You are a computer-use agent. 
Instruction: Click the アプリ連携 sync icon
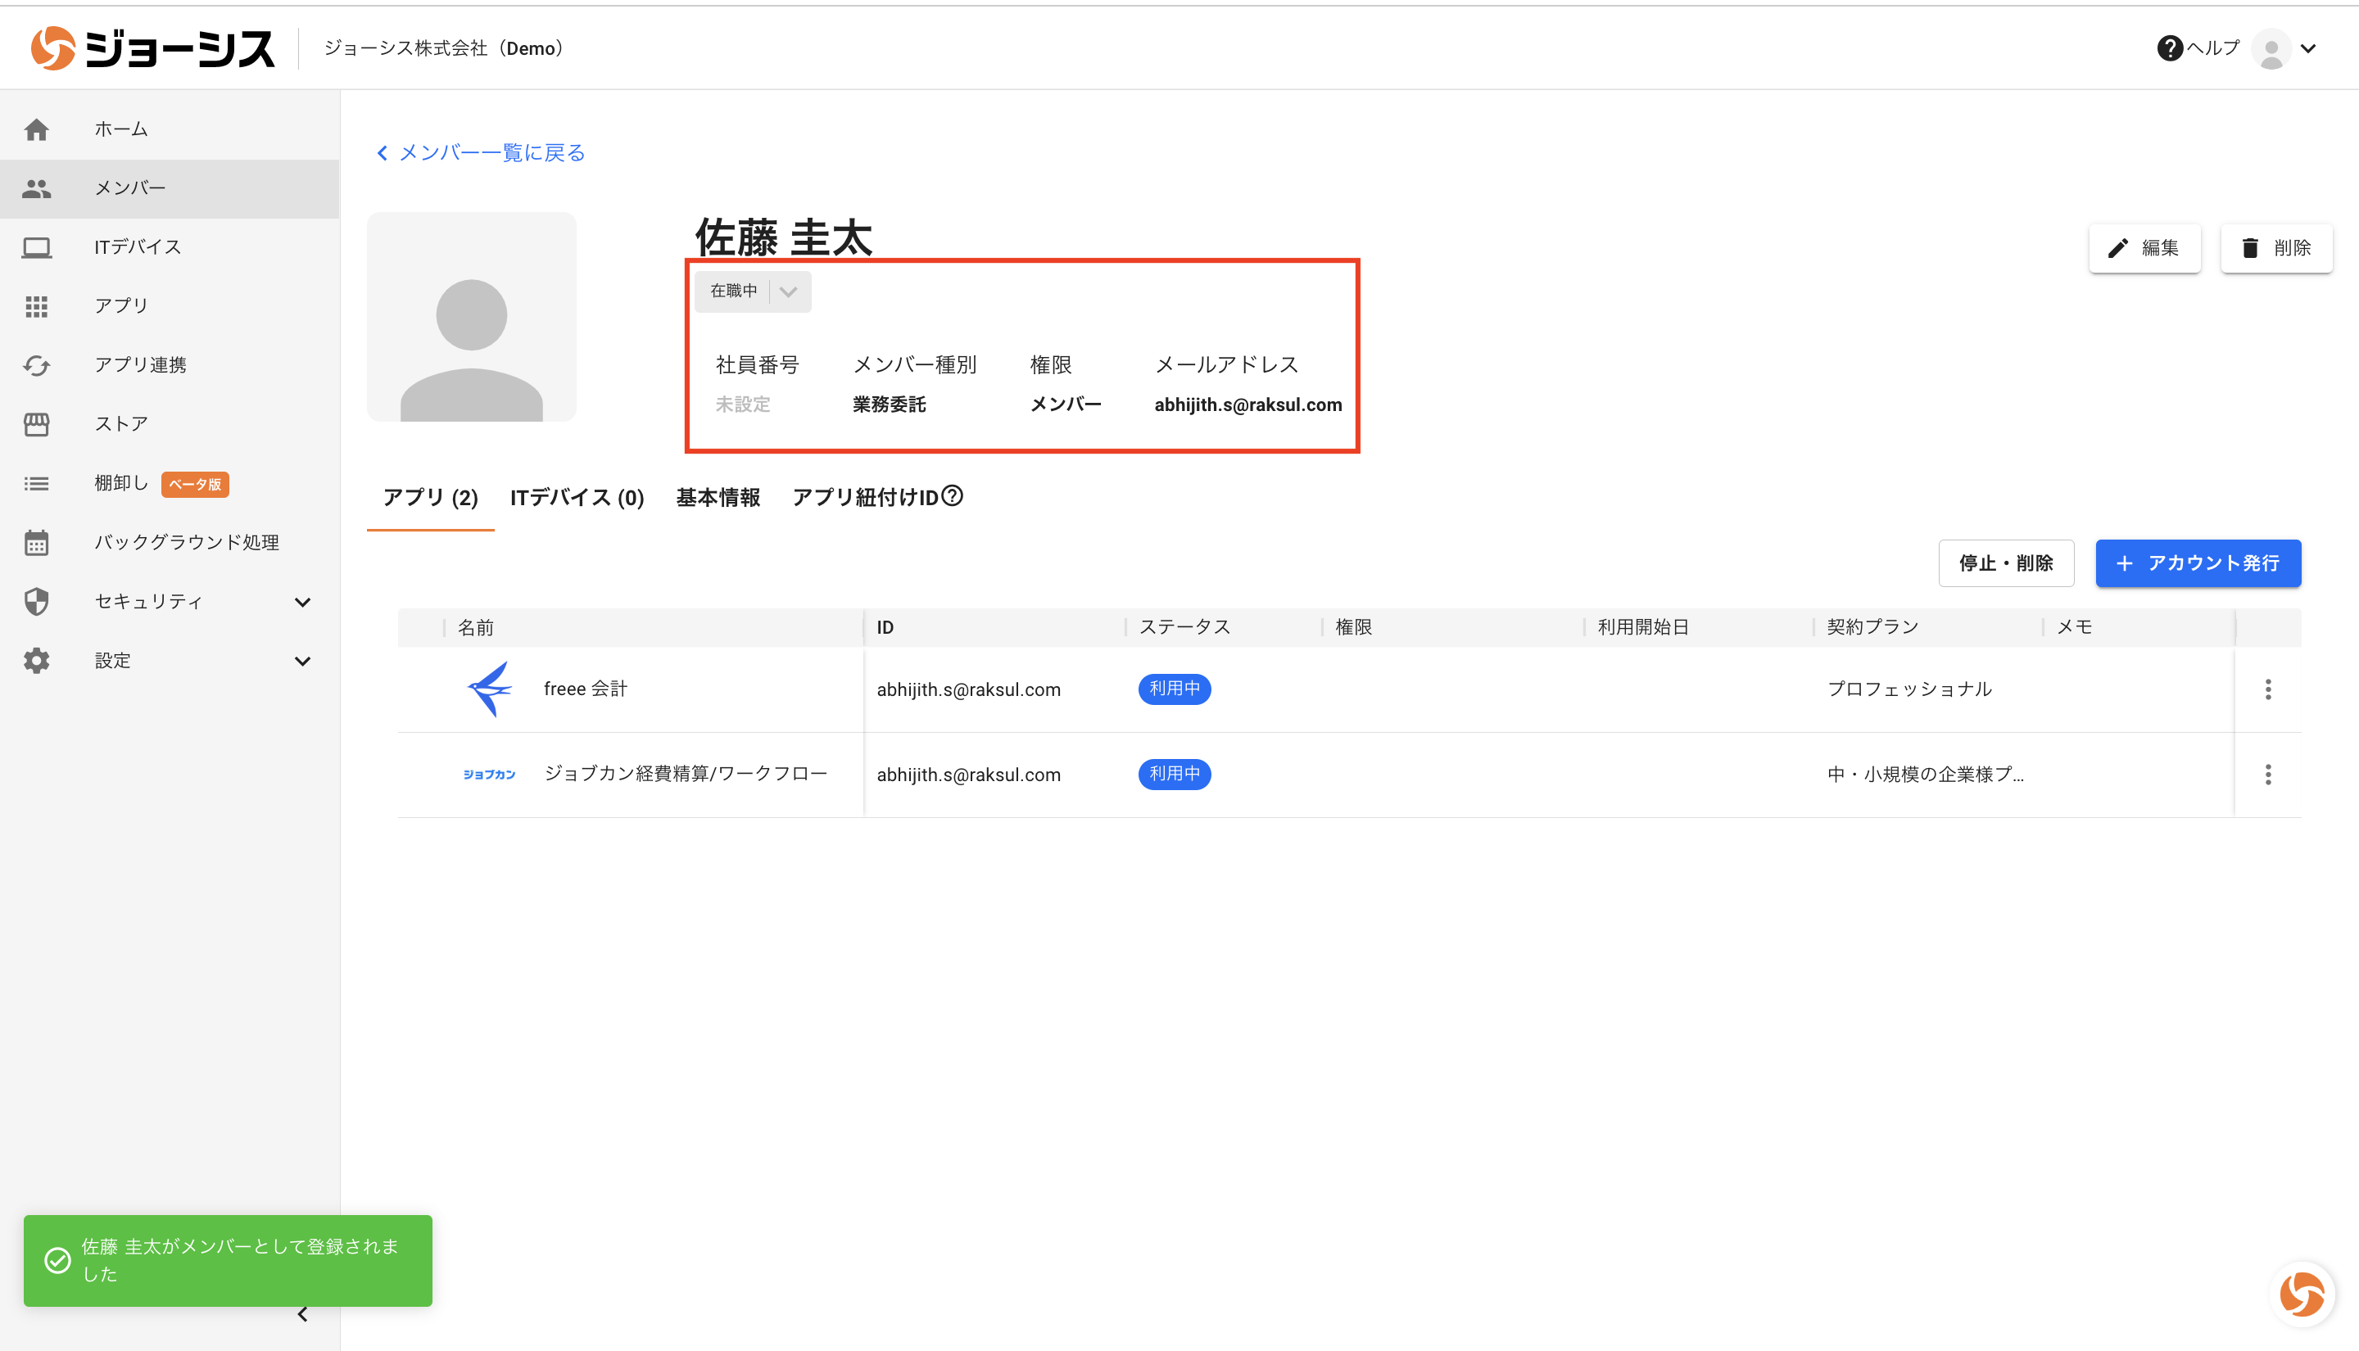click(36, 365)
